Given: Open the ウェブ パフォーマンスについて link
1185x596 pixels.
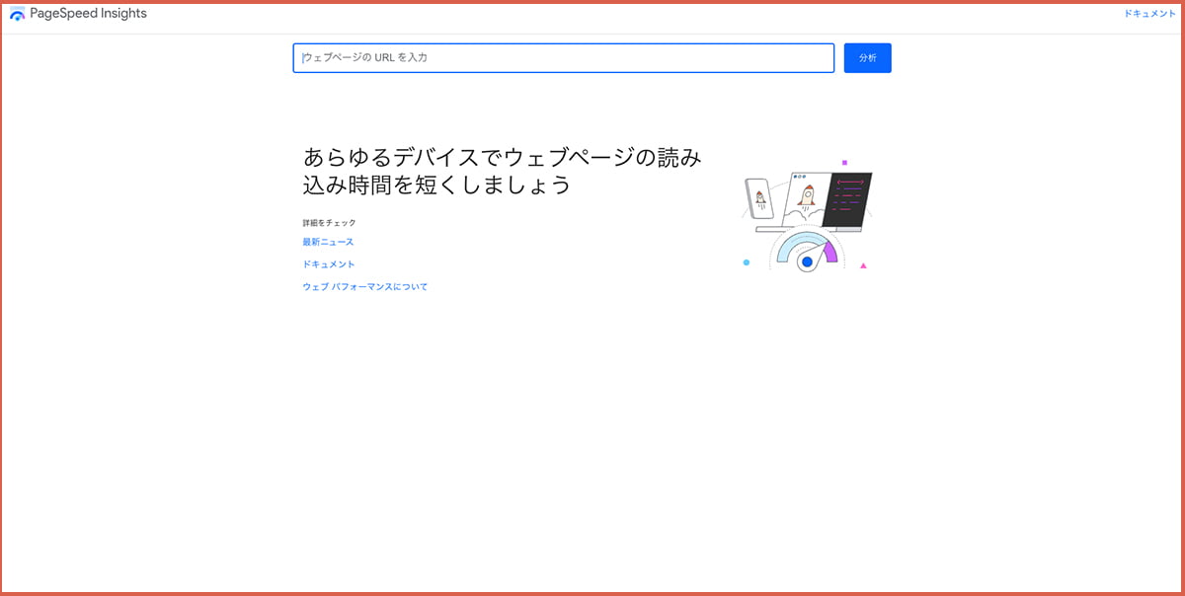Looking at the screenshot, I should 365,287.
